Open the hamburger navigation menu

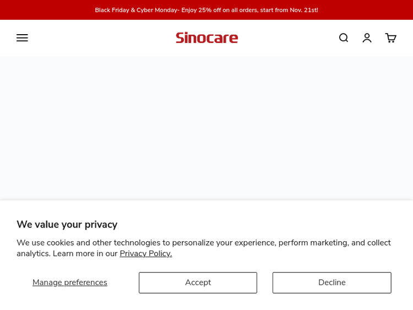22,38
